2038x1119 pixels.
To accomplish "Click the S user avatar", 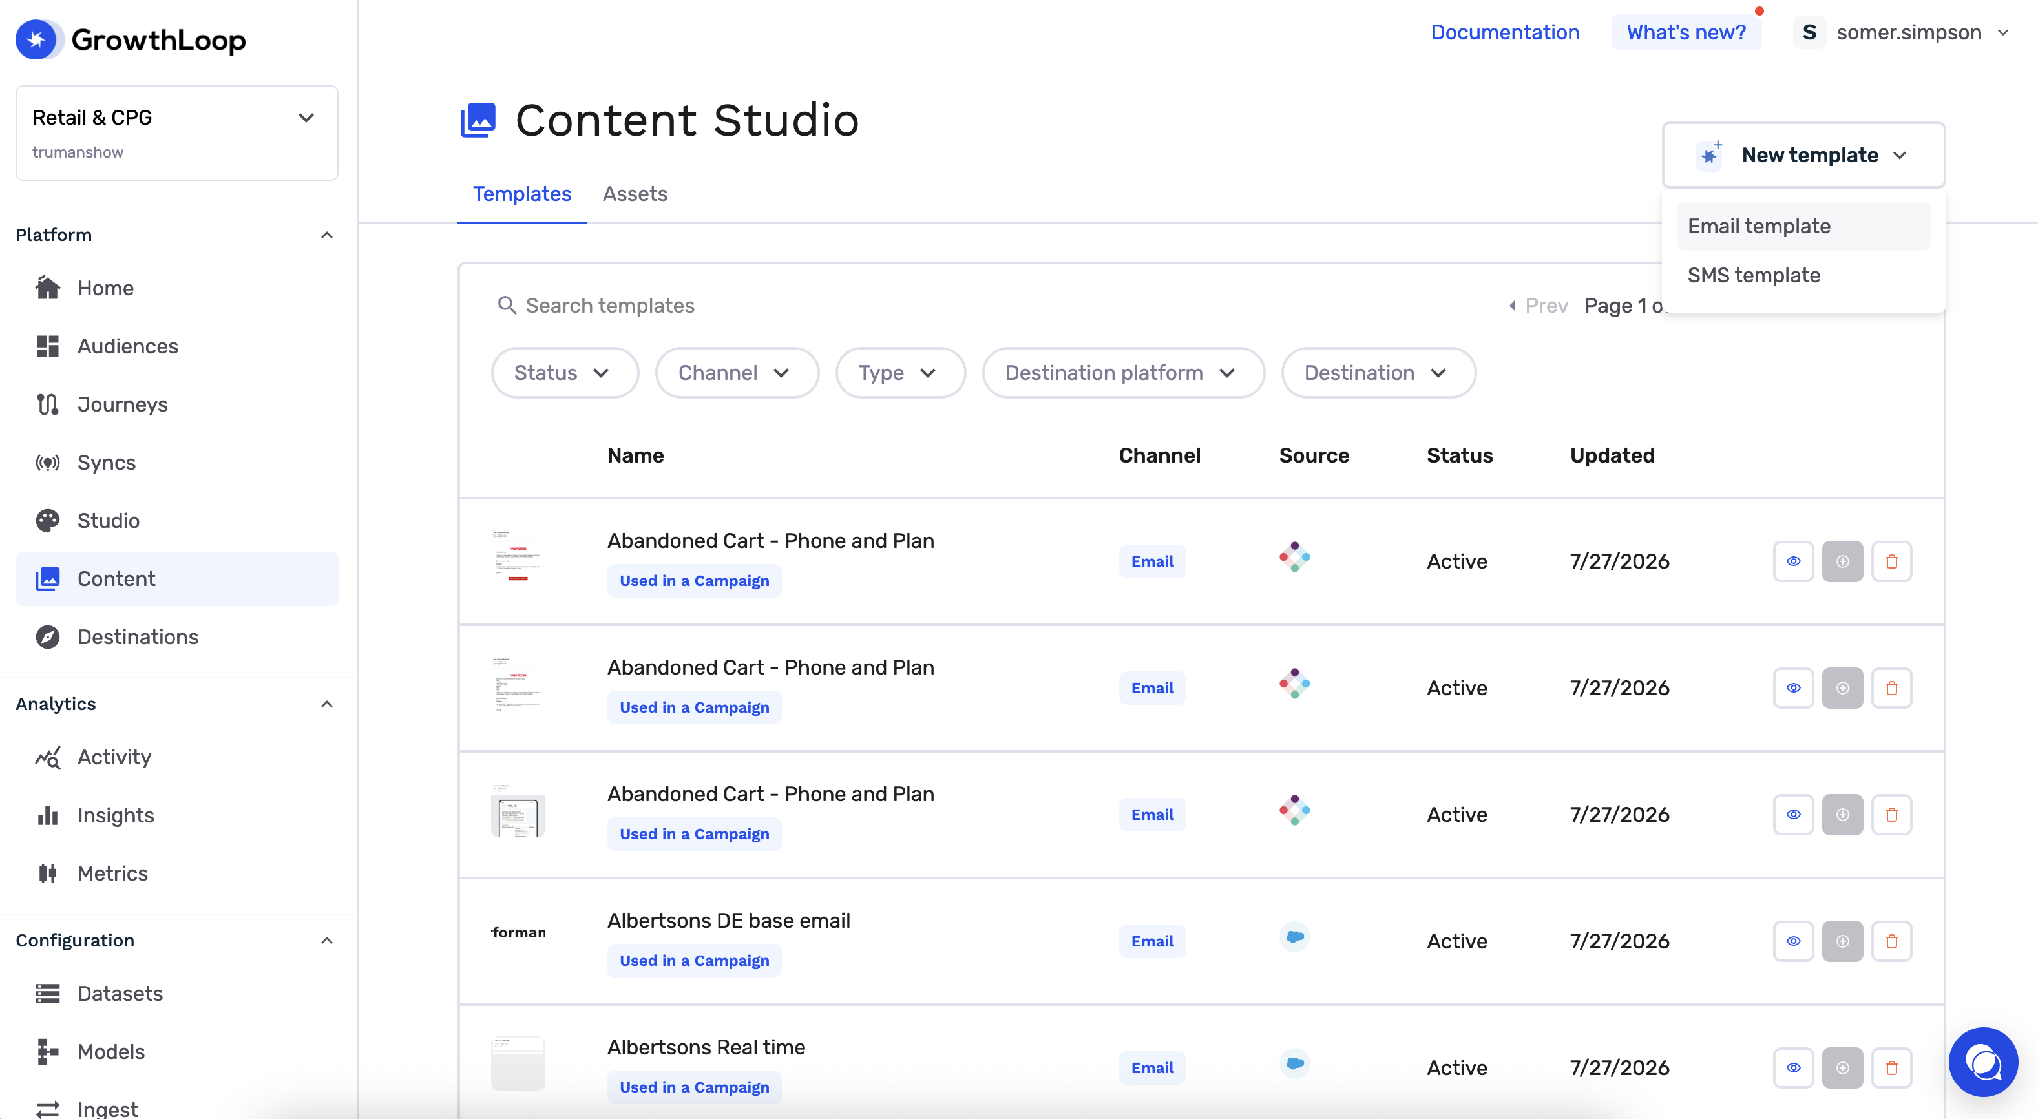I will click(x=1809, y=32).
